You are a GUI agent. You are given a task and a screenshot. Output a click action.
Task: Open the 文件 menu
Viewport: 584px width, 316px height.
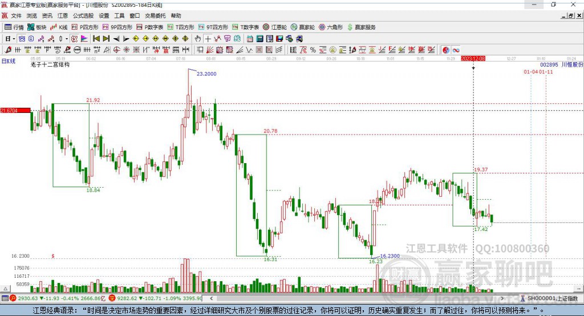pos(16,15)
